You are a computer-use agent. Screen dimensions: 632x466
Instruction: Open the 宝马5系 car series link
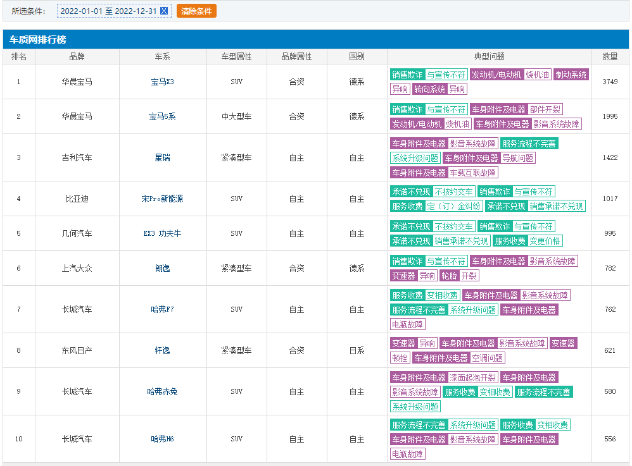pos(162,116)
